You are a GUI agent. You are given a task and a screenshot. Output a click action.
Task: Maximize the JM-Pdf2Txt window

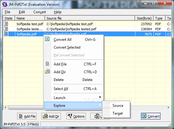[x=154, y=3]
